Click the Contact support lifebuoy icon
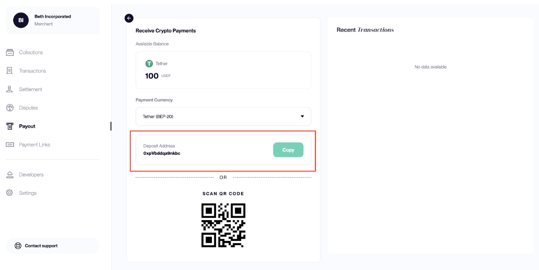This screenshot has height=270, width=539. click(x=18, y=246)
